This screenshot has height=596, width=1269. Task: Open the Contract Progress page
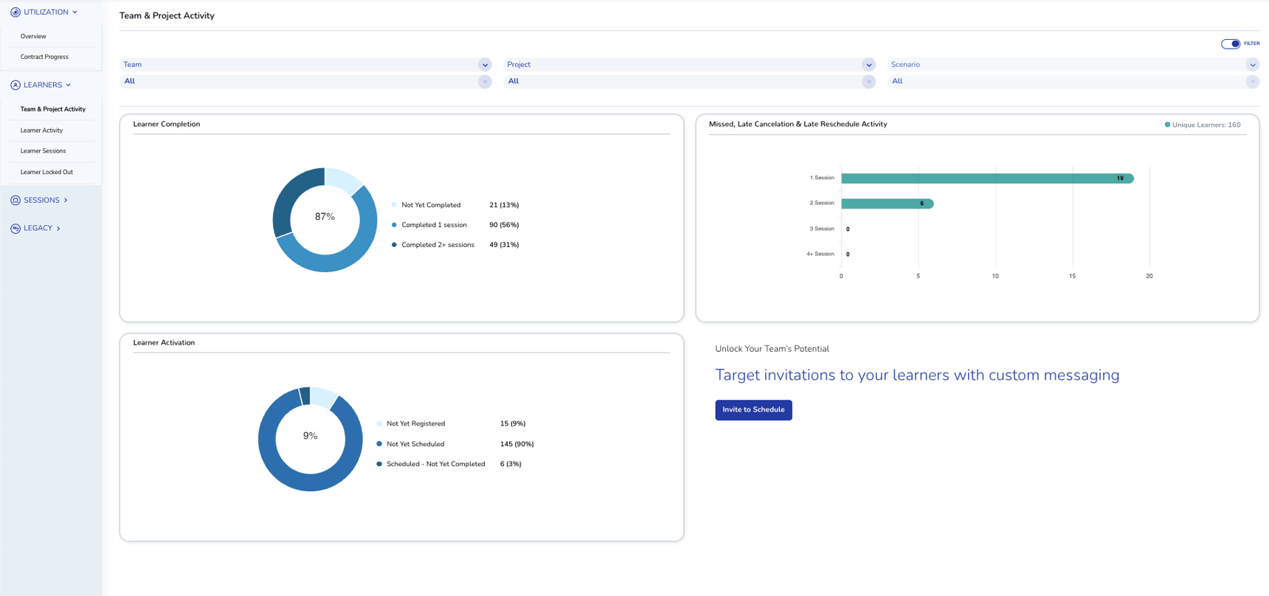point(44,57)
